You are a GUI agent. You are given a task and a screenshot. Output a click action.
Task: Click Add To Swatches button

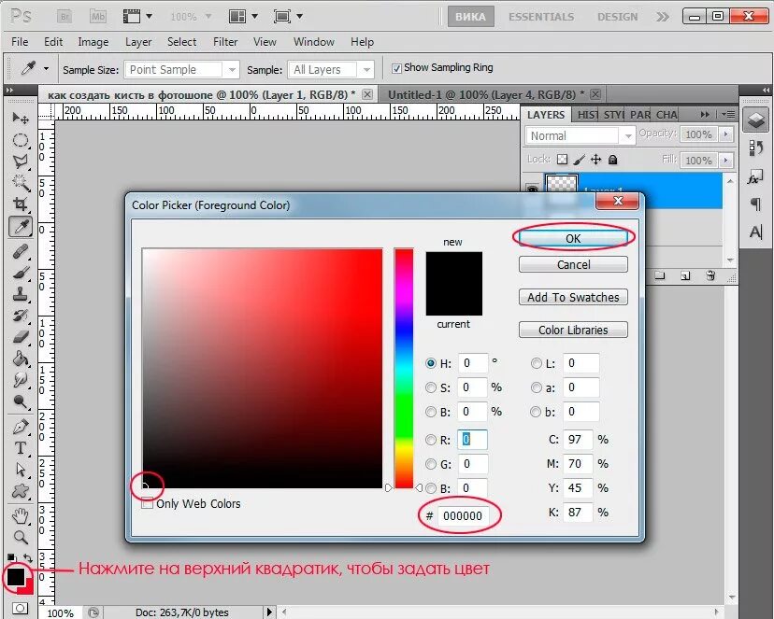coord(573,297)
